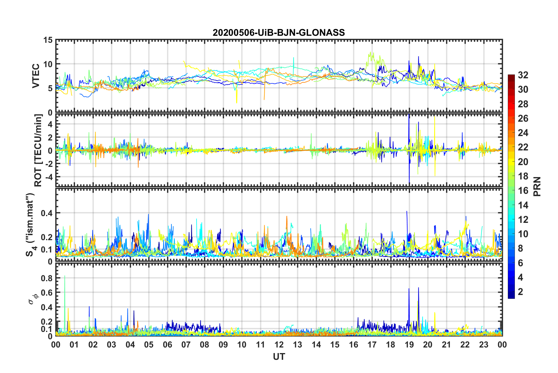558x373 pixels.
Task: Click the VTEC y-axis label
Action: [x=36, y=76]
